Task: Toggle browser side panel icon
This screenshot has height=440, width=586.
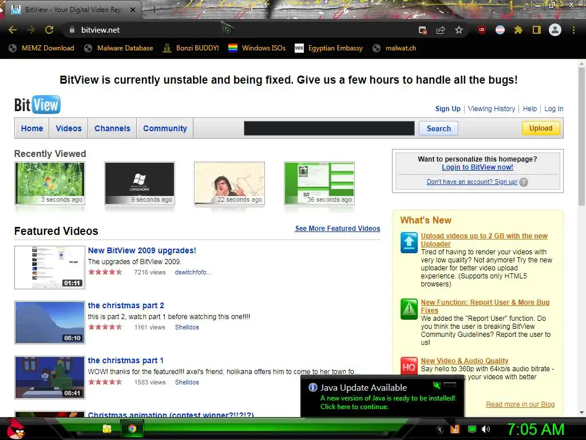Action: 537,30
